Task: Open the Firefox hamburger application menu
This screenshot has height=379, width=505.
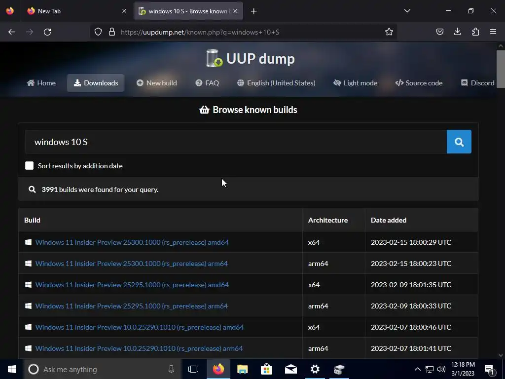Action: point(493,32)
